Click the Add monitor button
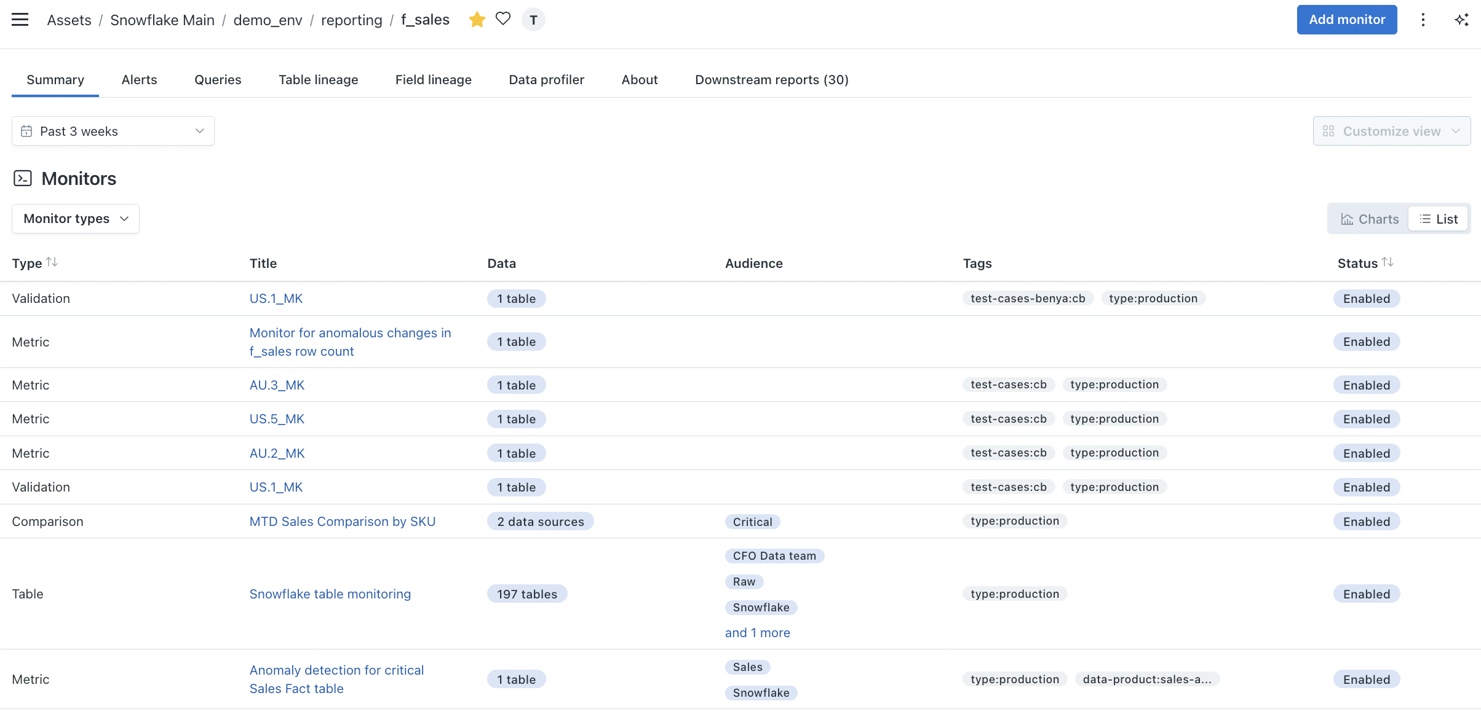The height and width of the screenshot is (725, 1481). tap(1346, 20)
